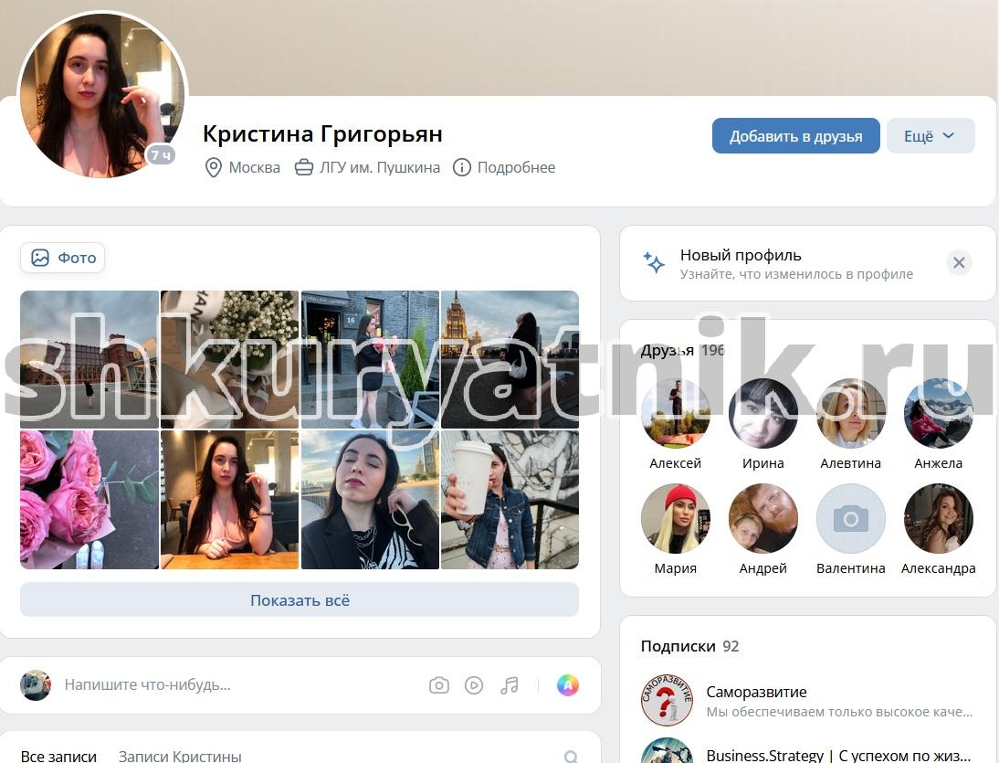This screenshot has height=763, width=999.
Task: Click the photo icon in Фото button
Action: pyautogui.click(x=40, y=258)
